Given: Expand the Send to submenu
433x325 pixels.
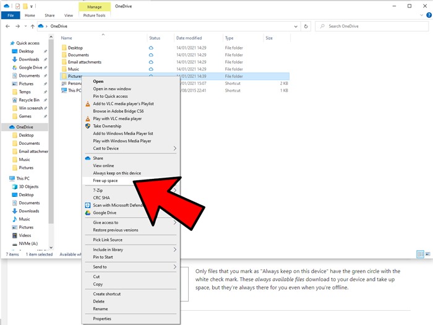Looking at the screenshot, I should (131, 267).
